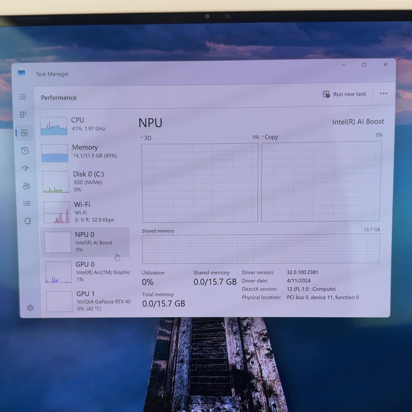Open the Users page icon

(x=26, y=186)
